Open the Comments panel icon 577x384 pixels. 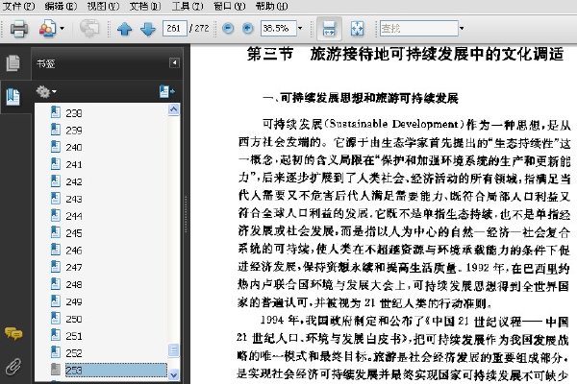tap(13, 333)
